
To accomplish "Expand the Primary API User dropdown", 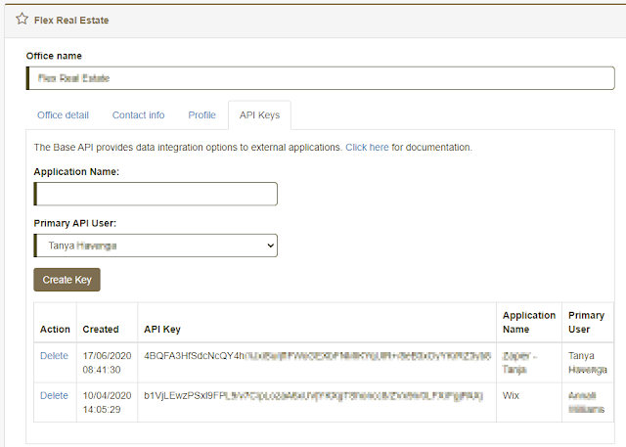I will click(156, 246).
